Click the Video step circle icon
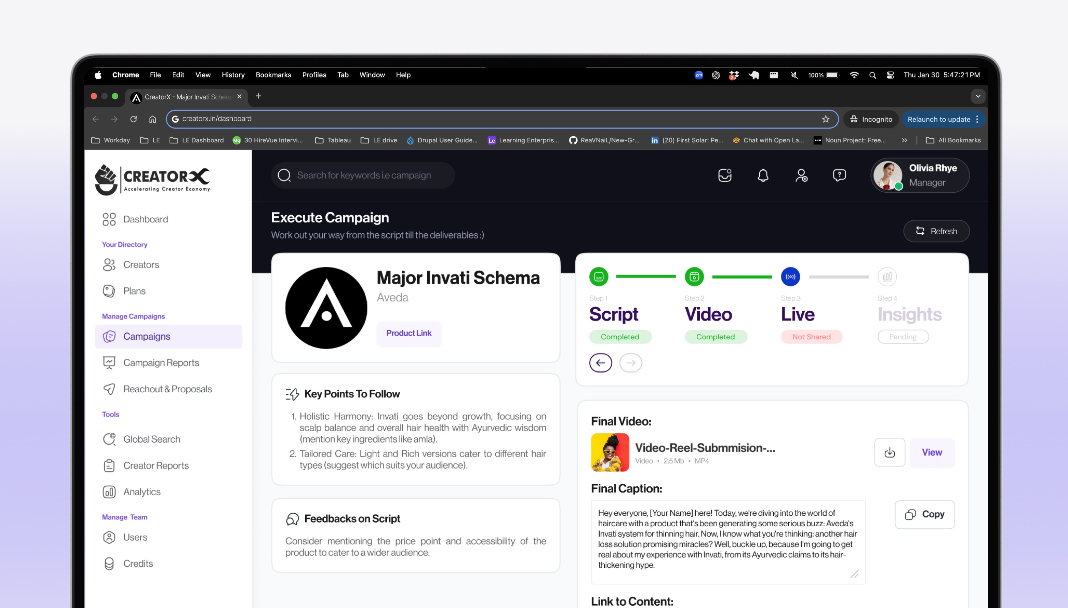 [x=694, y=277]
